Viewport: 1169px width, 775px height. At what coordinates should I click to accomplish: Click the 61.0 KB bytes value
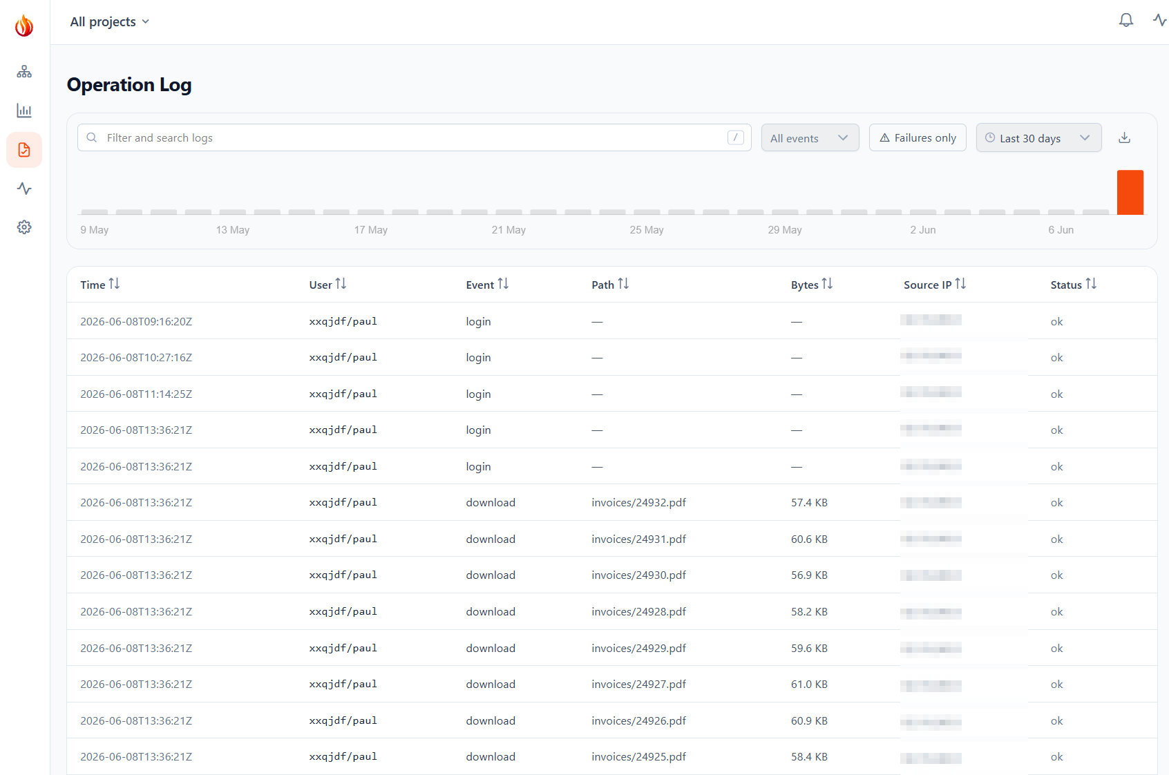click(x=809, y=684)
